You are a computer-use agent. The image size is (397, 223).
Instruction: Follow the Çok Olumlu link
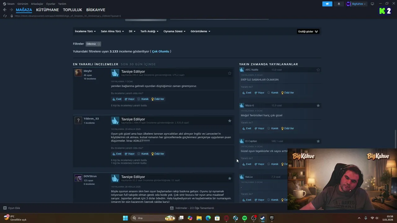(161, 51)
